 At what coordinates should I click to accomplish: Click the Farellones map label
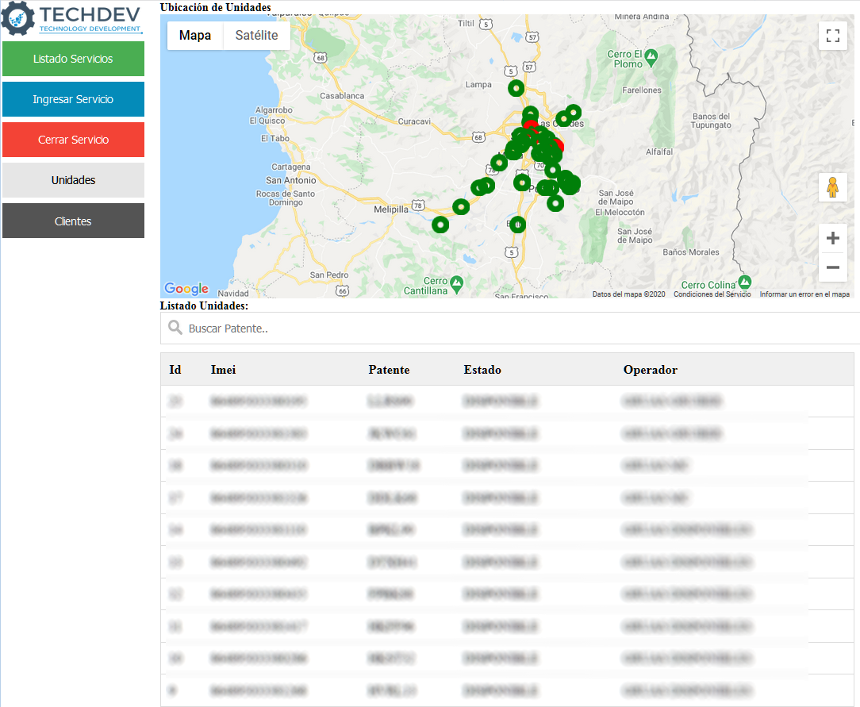[642, 90]
